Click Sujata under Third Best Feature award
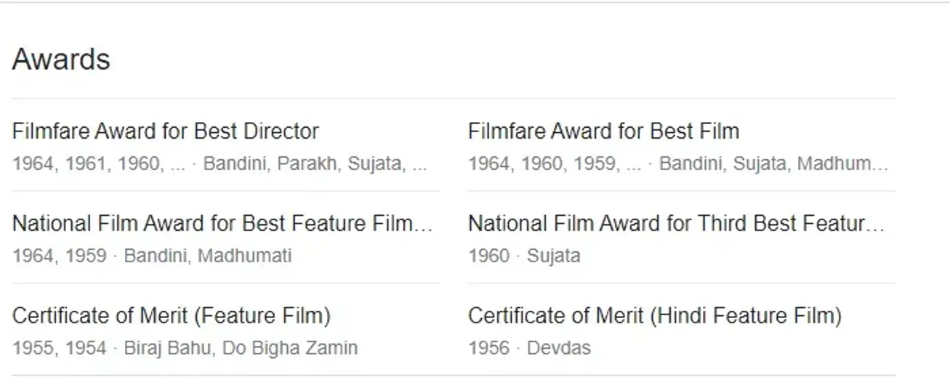Image resolution: width=950 pixels, height=377 pixels. [554, 256]
